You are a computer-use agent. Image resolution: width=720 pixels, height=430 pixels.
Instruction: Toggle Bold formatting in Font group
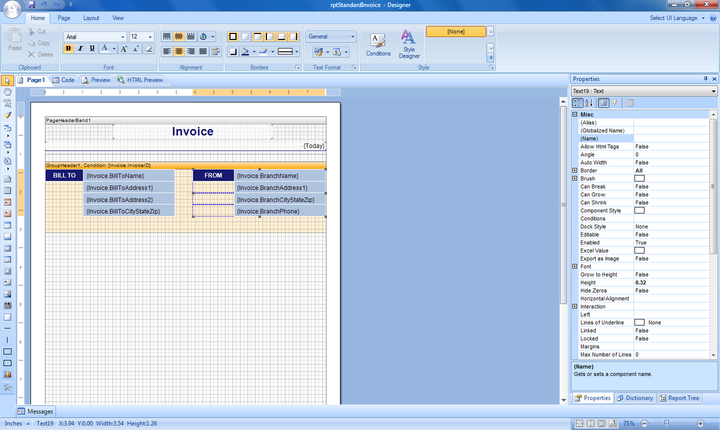click(x=68, y=48)
